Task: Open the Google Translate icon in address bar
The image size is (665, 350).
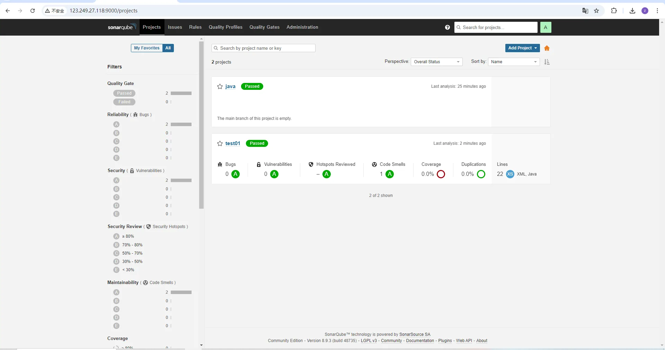Action: 585,11
